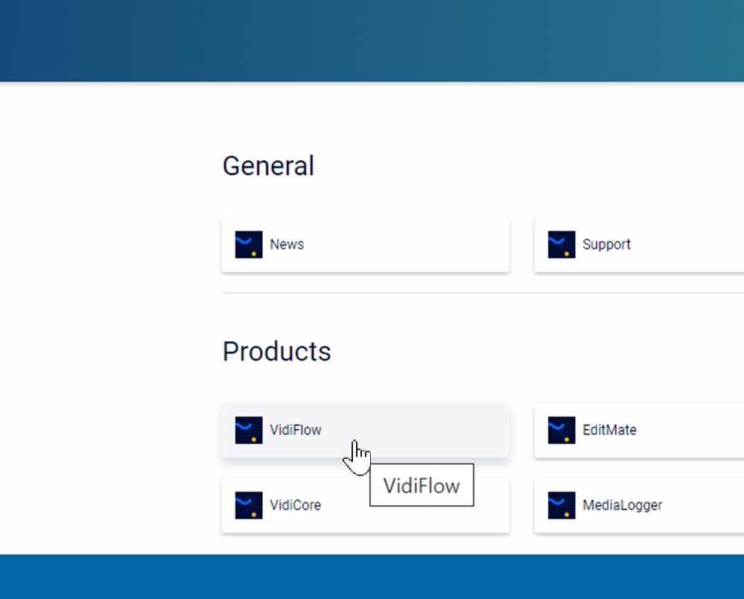
Task: Click the Products section heading
Action: pos(276,351)
